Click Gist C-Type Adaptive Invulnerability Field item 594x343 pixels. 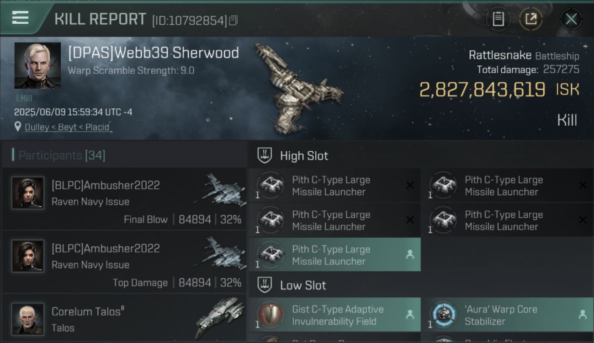[x=334, y=315]
